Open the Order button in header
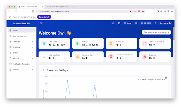Image resolution: width=181 pixels, height=107 pixels. pyautogui.click(x=128, y=23)
